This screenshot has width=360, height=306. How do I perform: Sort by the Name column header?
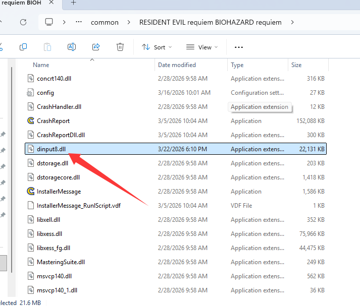(41, 65)
